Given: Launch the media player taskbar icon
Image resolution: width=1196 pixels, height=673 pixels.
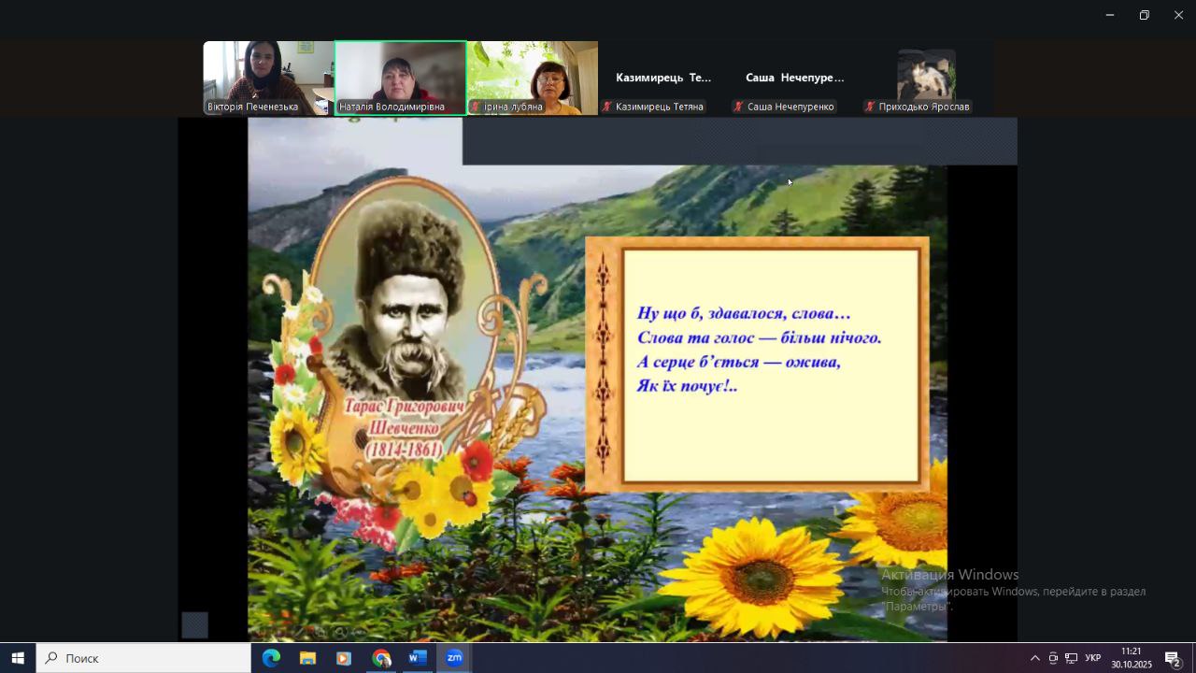Looking at the screenshot, I should [344, 658].
